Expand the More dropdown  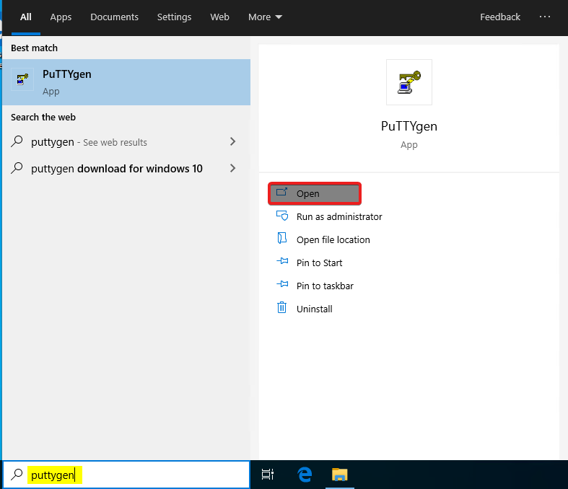(265, 17)
